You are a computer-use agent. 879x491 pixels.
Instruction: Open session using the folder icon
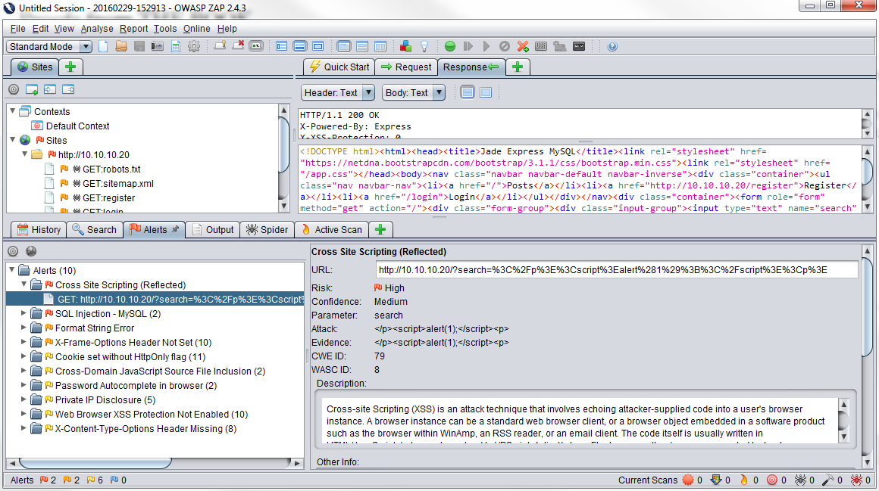[121, 47]
